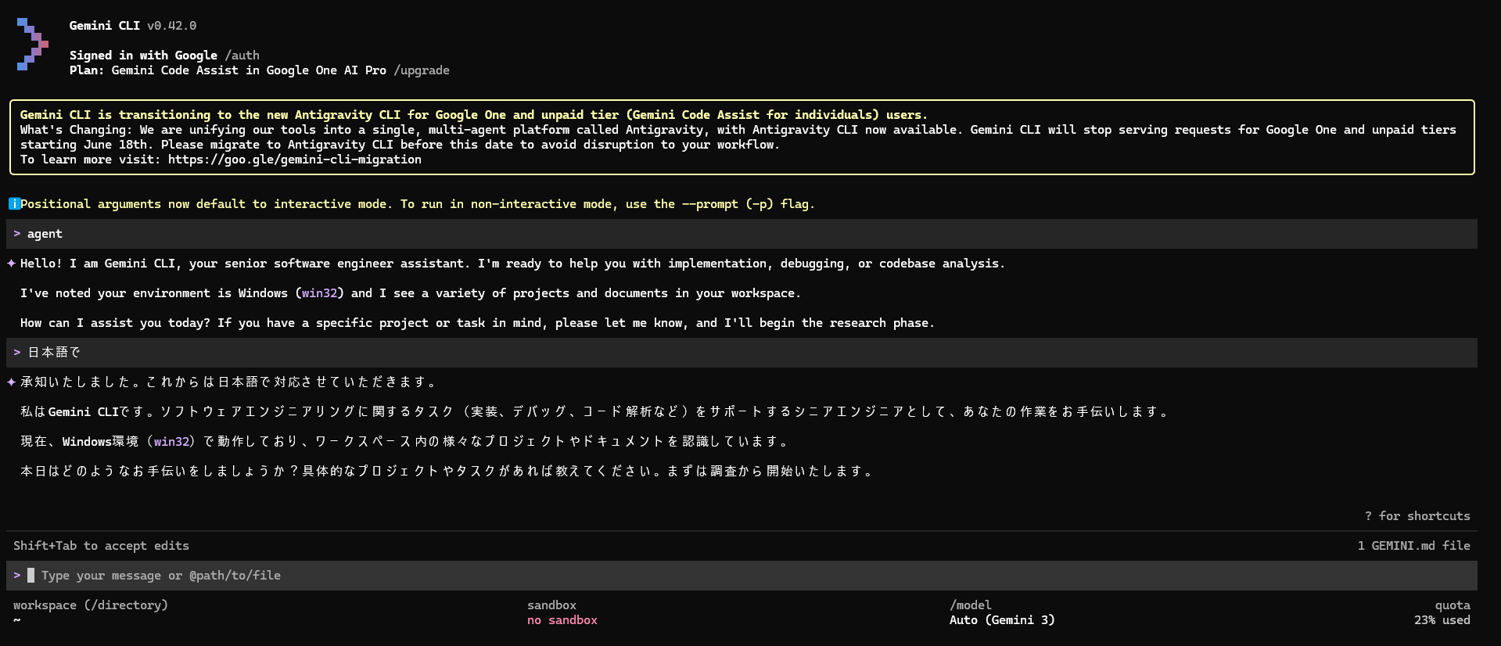The image size is (1501, 646).
Task: Click the '~' workspace path value
Action: tap(17, 620)
